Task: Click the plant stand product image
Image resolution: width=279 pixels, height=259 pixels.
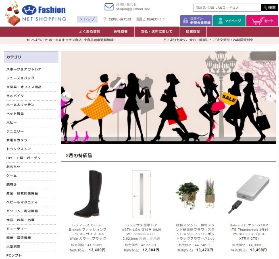Action: (x=195, y=194)
